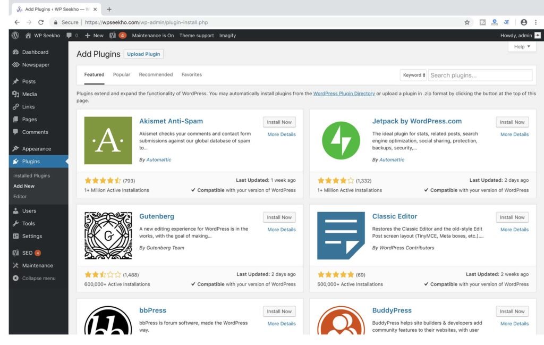Install the Classic Editor plugin

[512, 217]
